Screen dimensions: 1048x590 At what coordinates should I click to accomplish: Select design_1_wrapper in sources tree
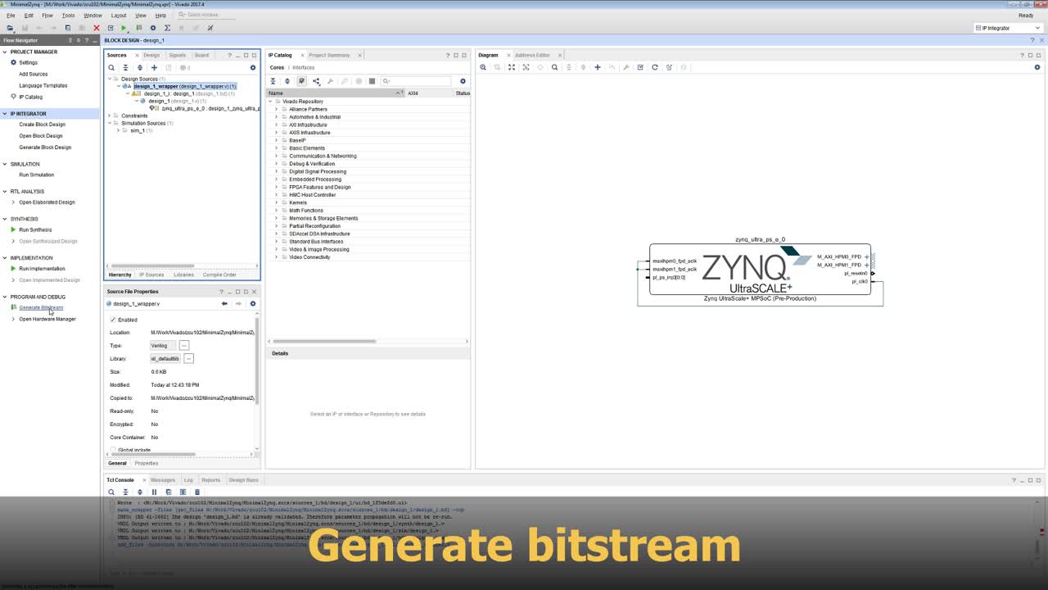tap(185, 86)
